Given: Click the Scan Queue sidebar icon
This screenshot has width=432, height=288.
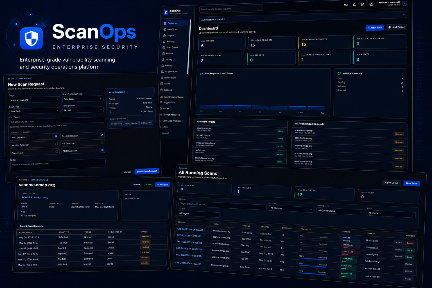Looking at the screenshot, I should pos(164,47).
